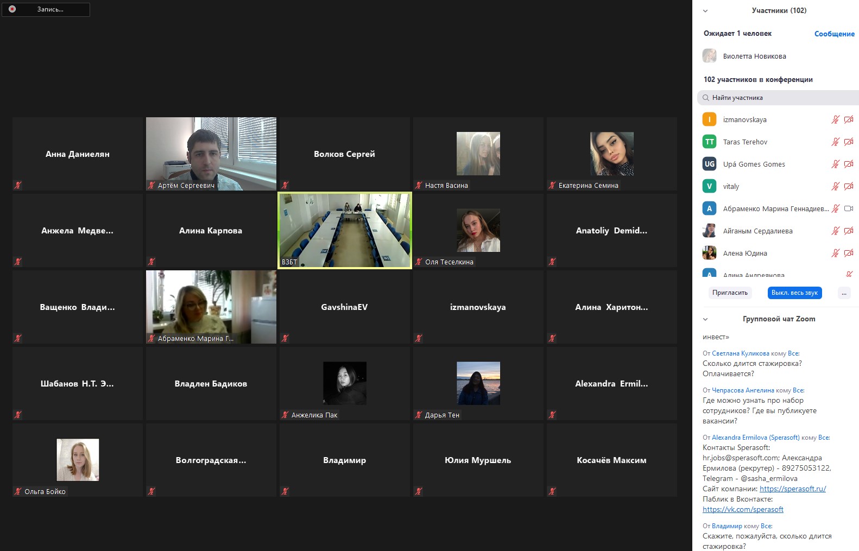Toggle camera icon for izmanovskaya in list
This screenshot has height=551, width=859.
click(x=849, y=119)
